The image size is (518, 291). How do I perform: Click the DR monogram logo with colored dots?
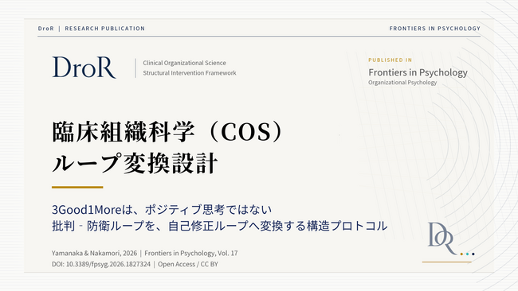point(451,239)
